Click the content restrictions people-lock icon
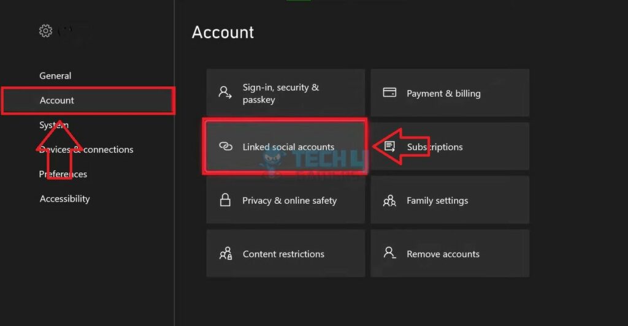The height and width of the screenshot is (326, 628). click(x=226, y=253)
